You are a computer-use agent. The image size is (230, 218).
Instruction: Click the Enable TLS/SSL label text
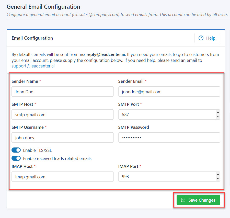point(37,150)
